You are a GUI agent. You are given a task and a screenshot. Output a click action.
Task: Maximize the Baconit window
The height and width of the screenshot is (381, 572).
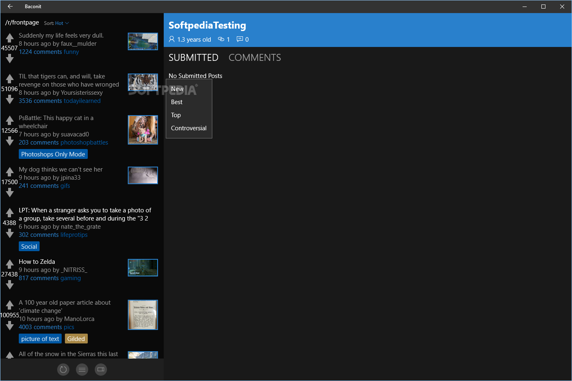(x=543, y=7)
